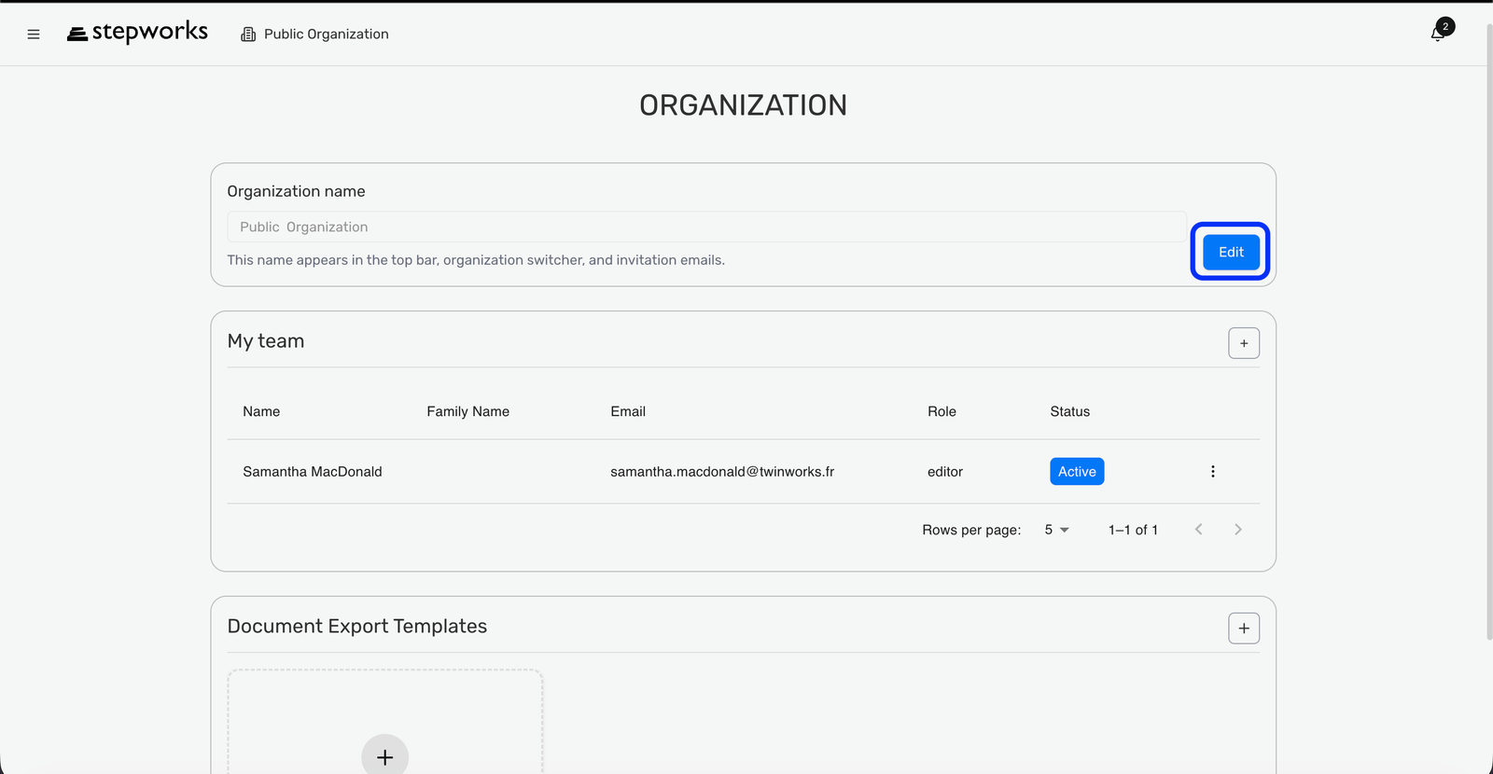The height and width of the screenshot is (774, 1493).
Task: Open row actions for Samantha MacDonald
Action: click(x=1213, y=472)
